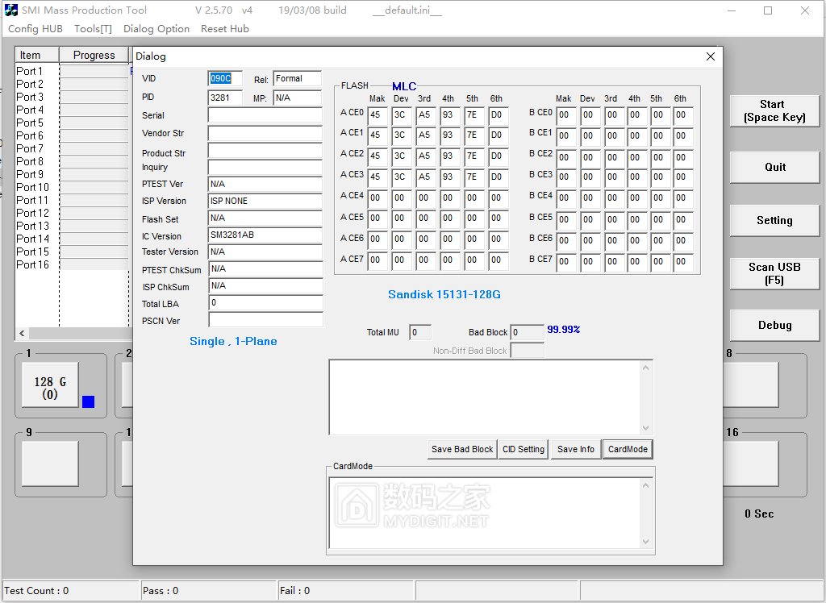
Task: Open the Config HUB menu
Action: (35, 29)
